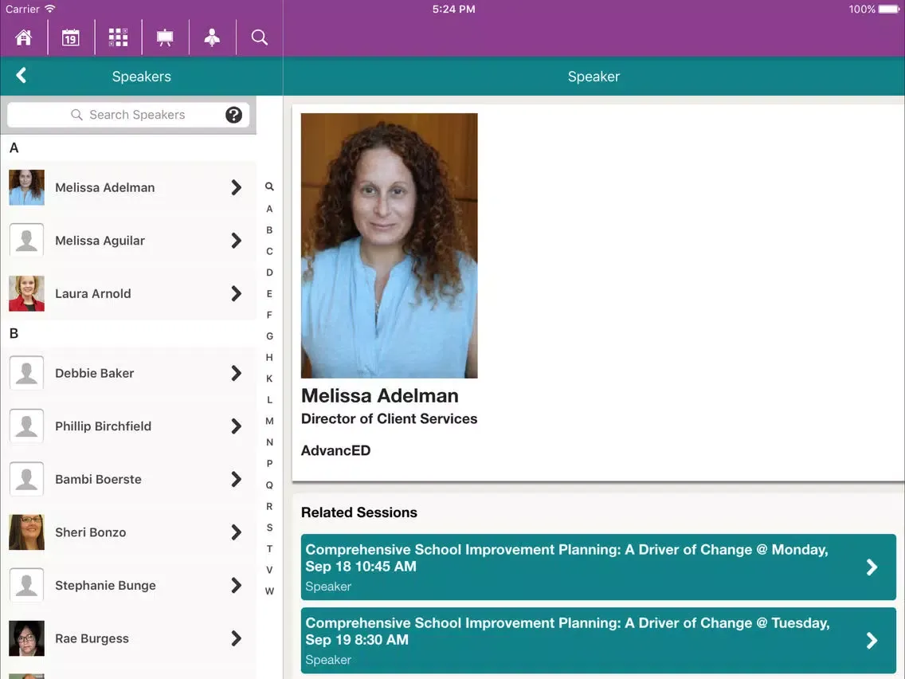Jump to letter A in index

269,209
